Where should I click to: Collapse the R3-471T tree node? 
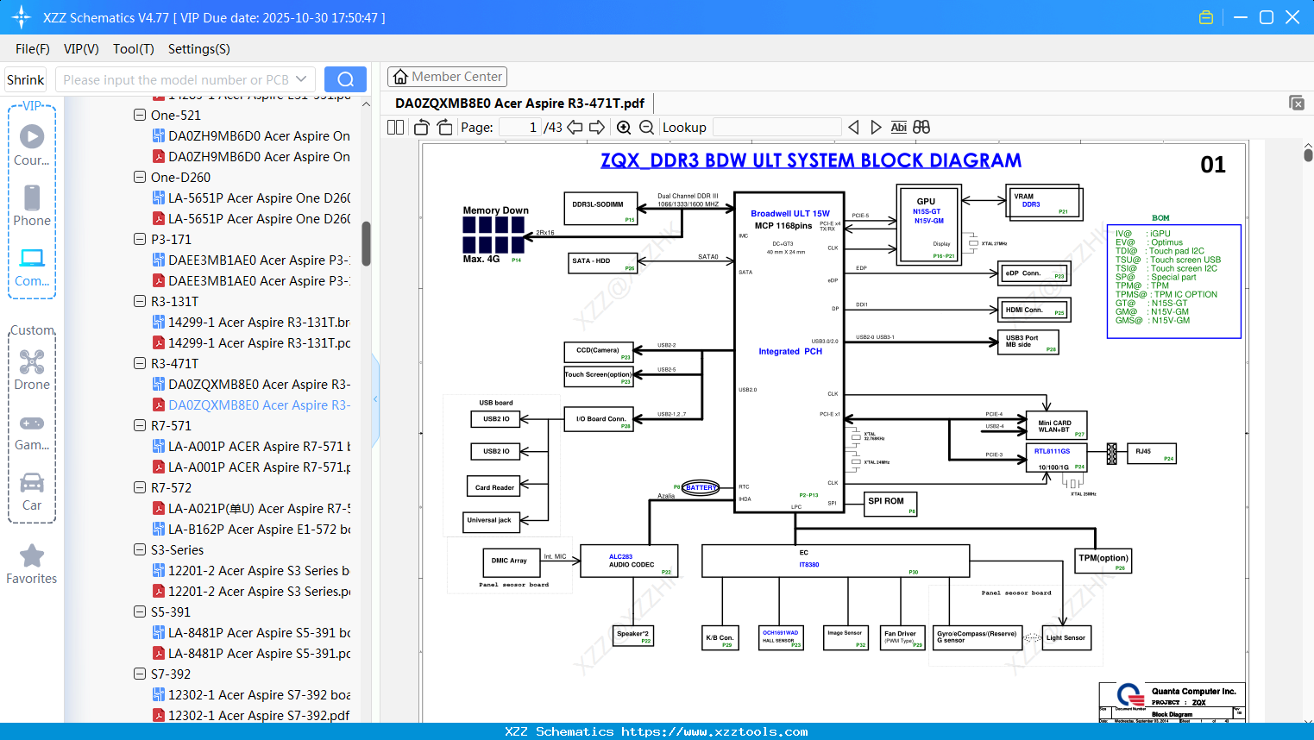[140, 363]
